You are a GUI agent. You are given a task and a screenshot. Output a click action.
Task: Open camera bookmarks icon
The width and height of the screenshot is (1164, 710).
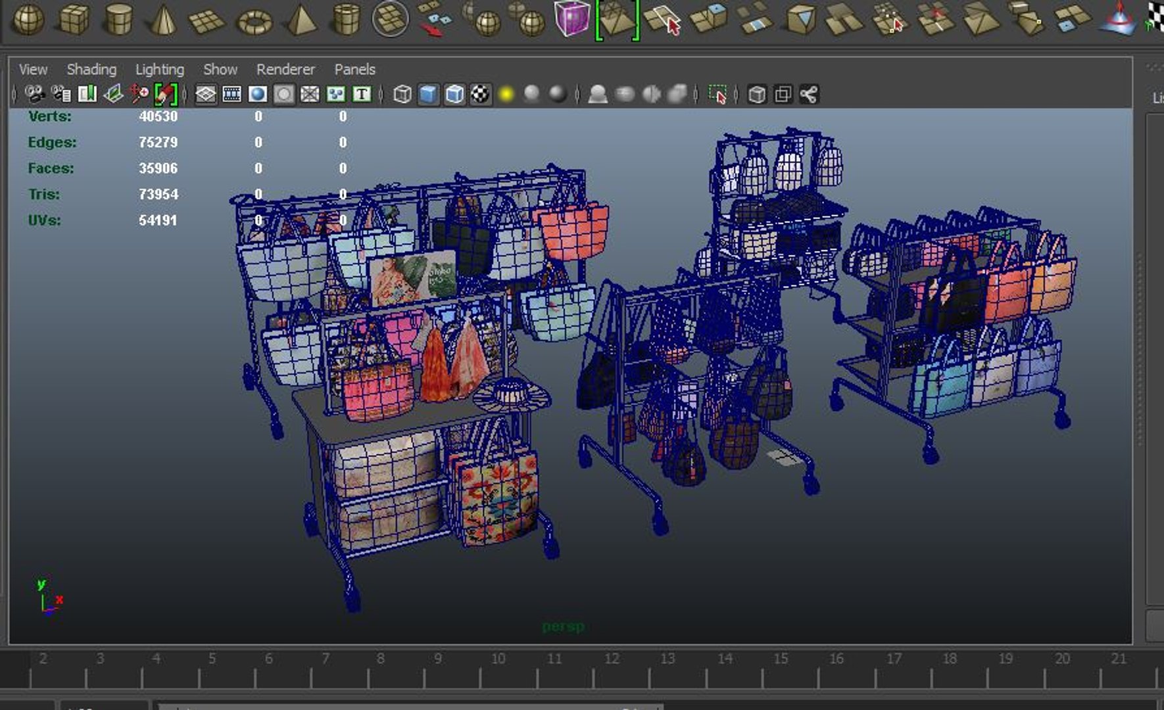point(87,94)
